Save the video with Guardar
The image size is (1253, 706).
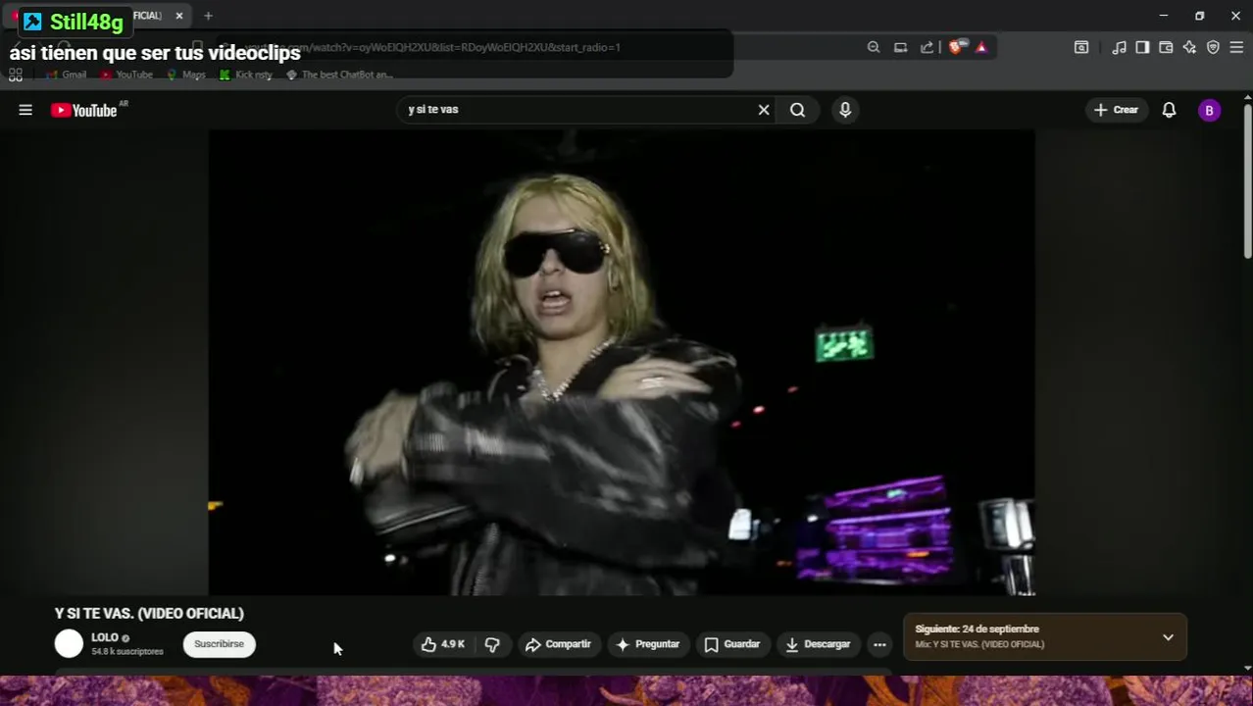732,644
